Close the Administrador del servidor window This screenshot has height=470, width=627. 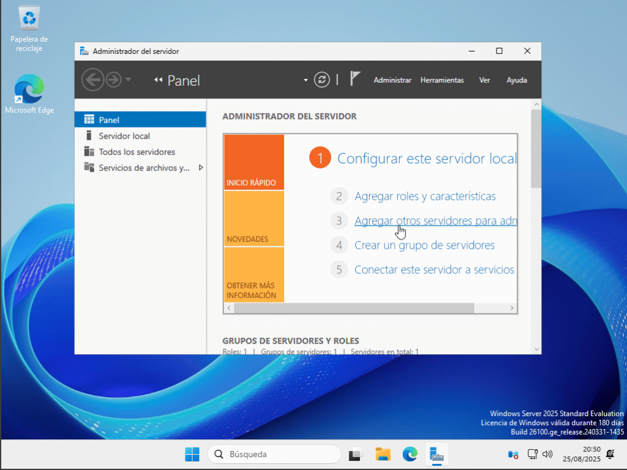click(527, 51)
